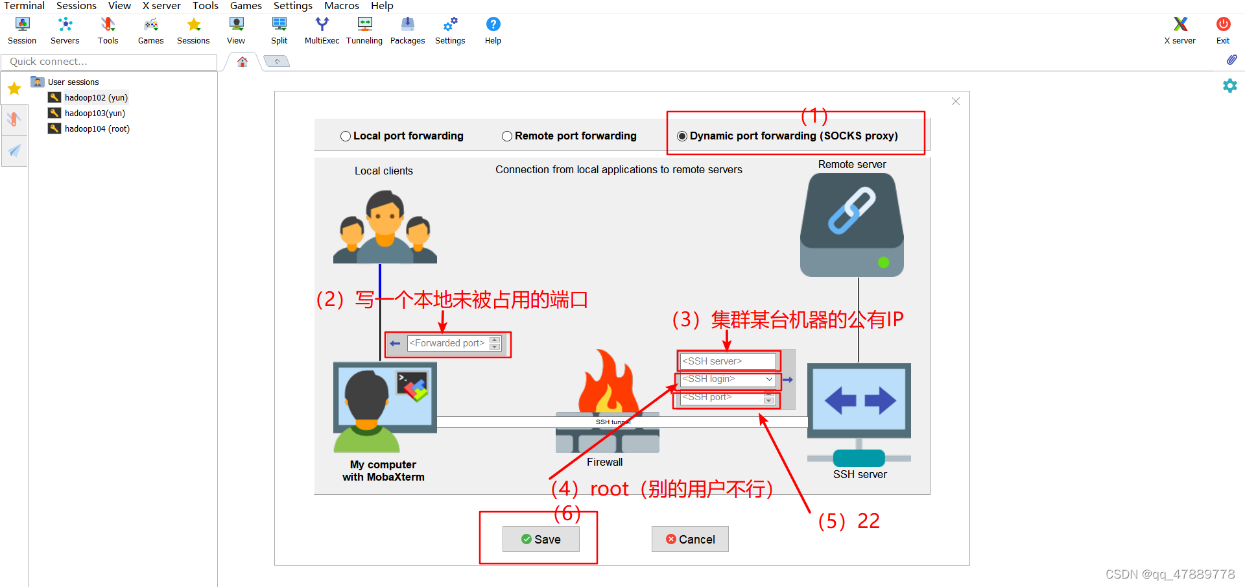Click the Save button

541,539
